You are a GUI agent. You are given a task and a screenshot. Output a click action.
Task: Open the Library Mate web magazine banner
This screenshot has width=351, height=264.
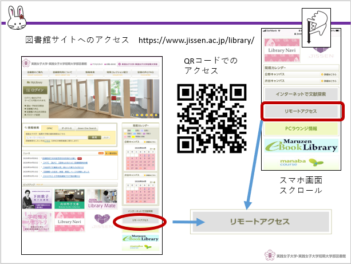(102, 199)
